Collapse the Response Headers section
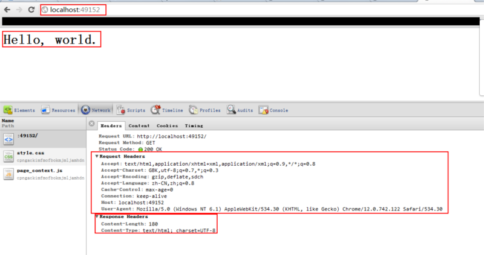 coord(97,216)
